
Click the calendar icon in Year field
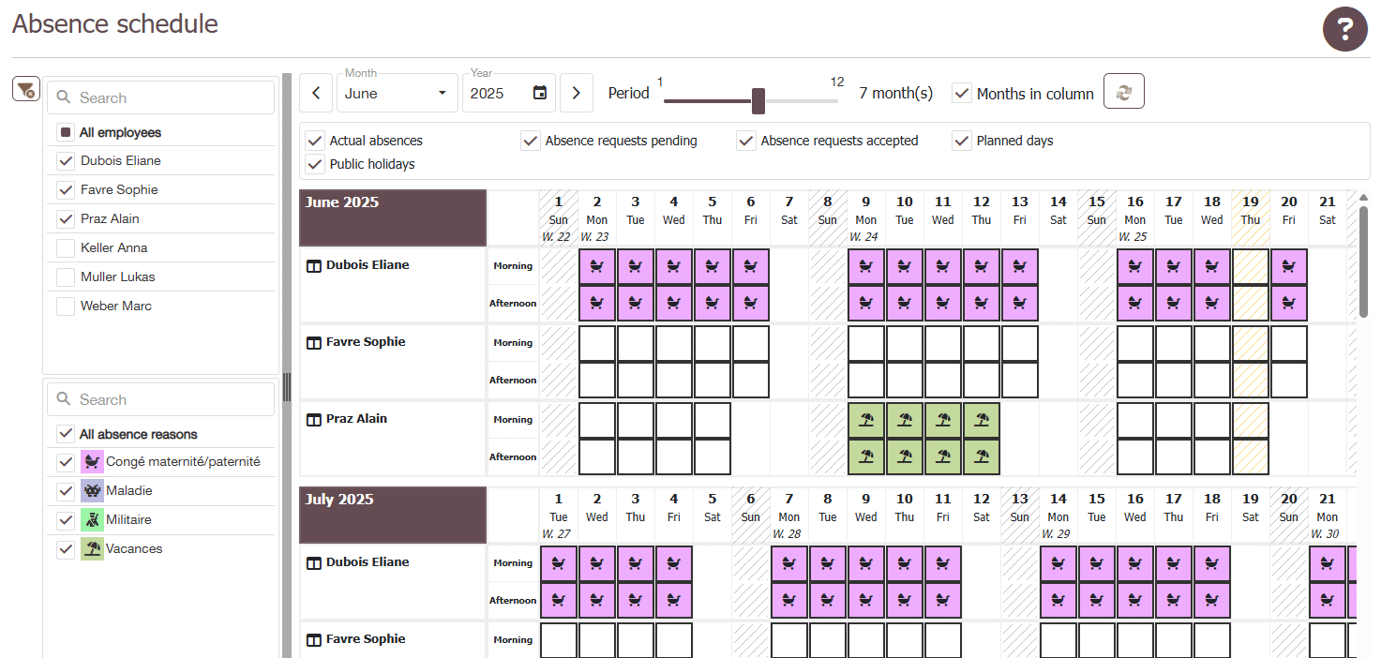pyautogui.click(x=540, y=93)
